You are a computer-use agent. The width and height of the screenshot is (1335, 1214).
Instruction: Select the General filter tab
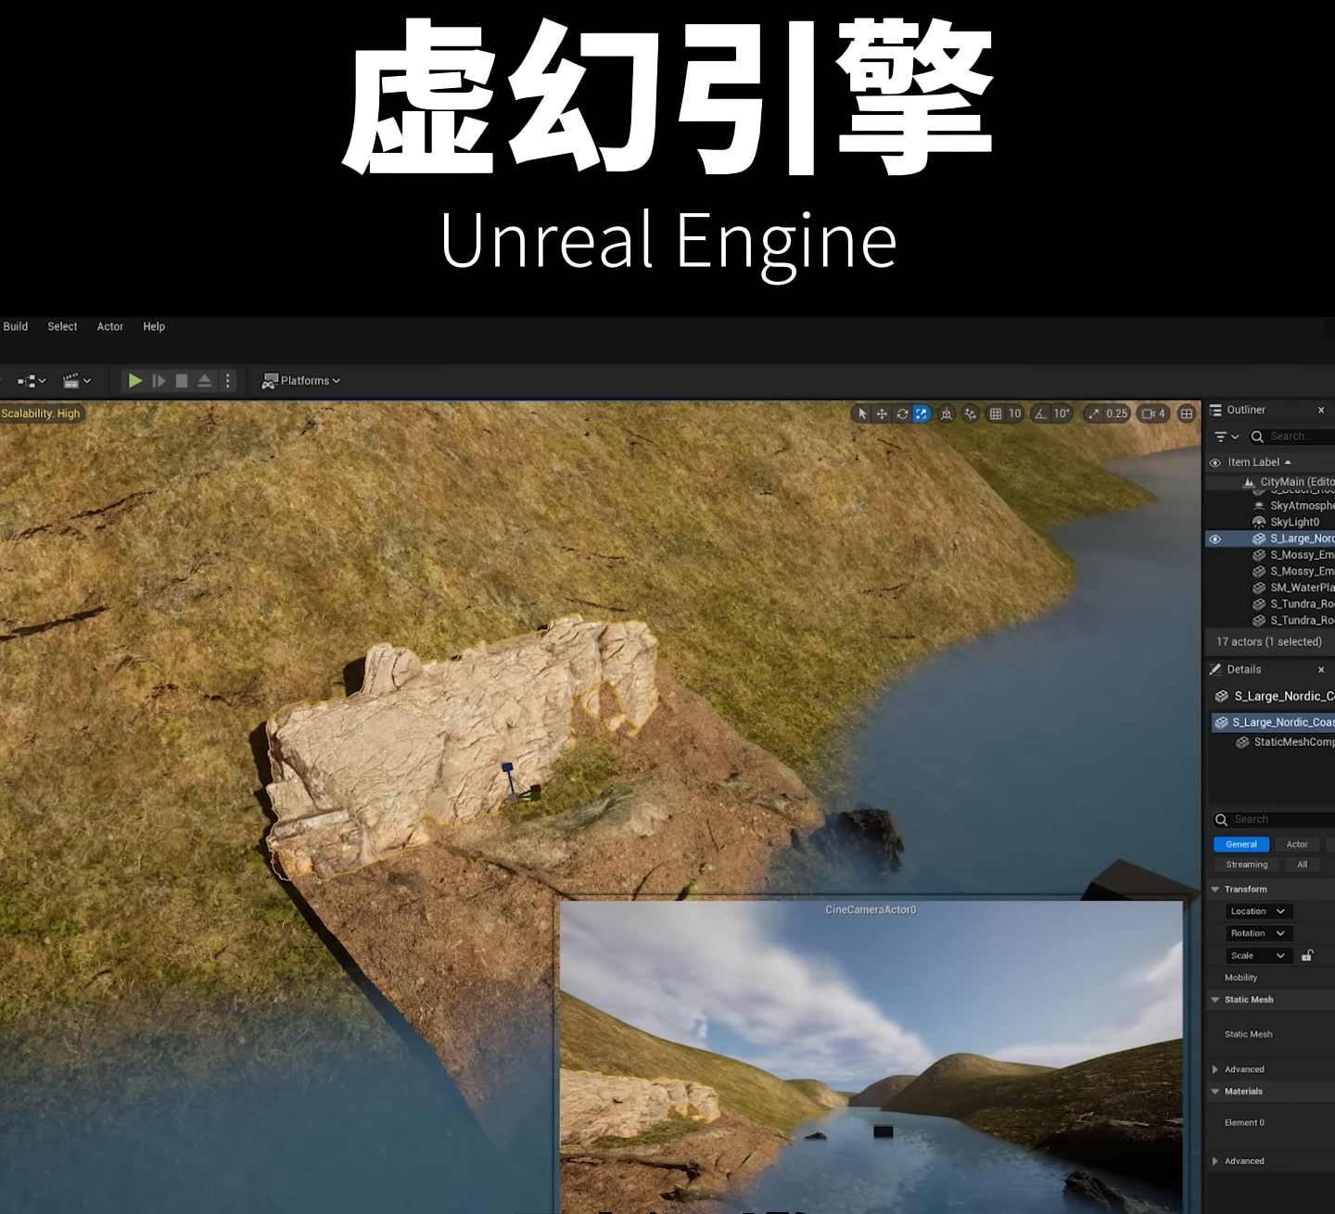point(1241,844)
